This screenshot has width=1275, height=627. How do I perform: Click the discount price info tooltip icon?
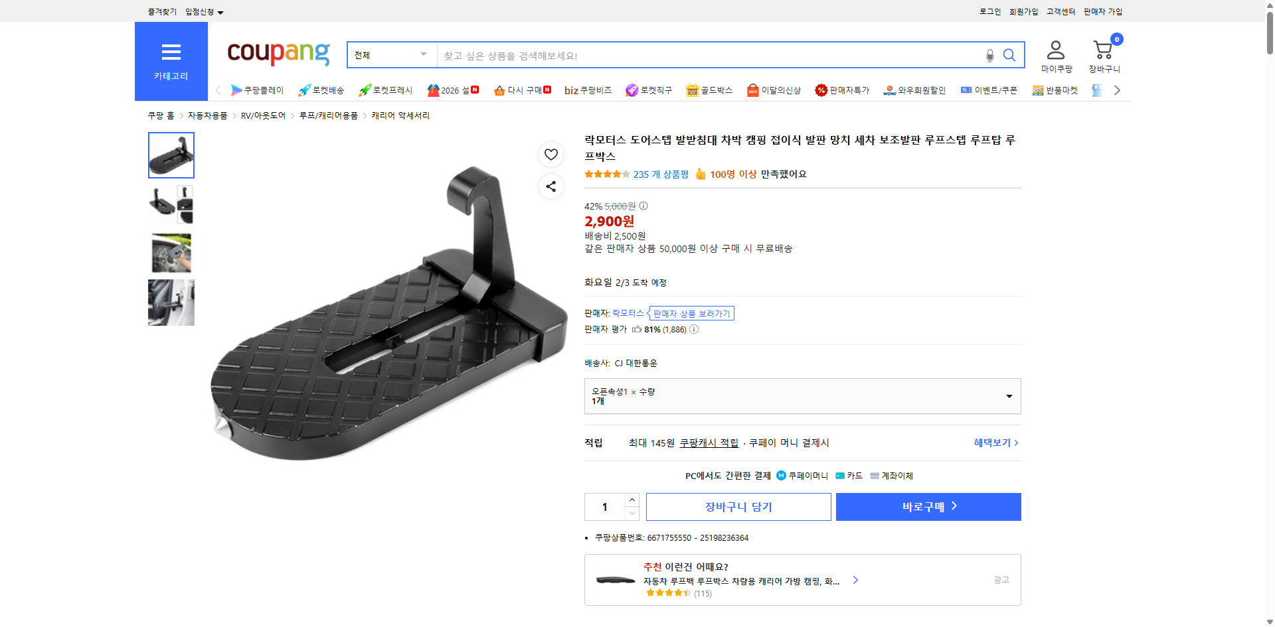642,206
